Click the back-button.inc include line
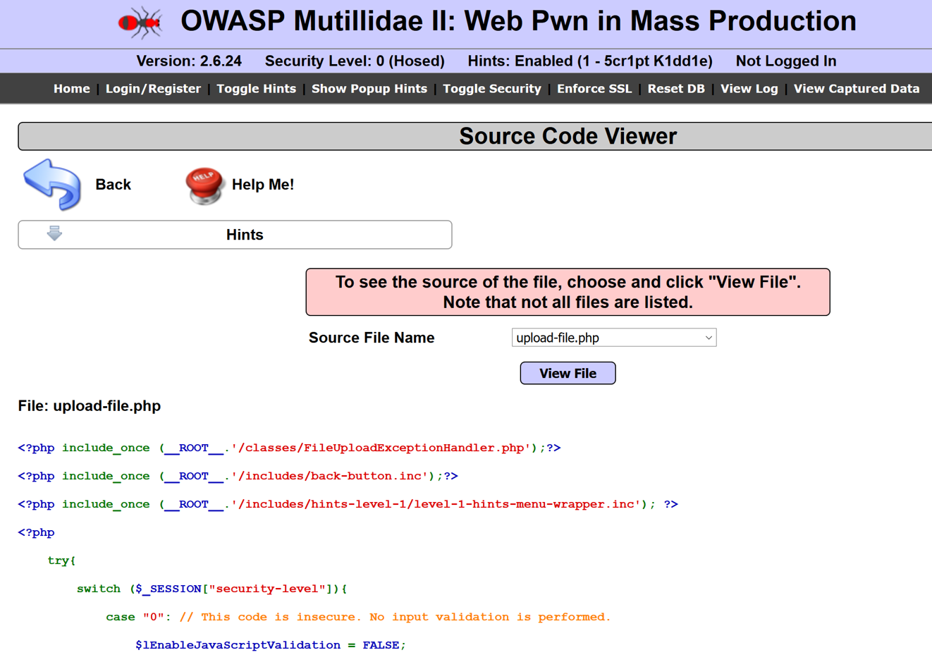 [238, 476]
